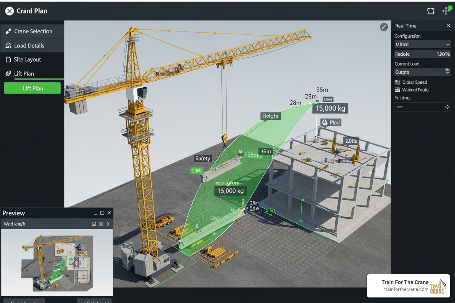Open the Load Details panel

pos(29,45)
